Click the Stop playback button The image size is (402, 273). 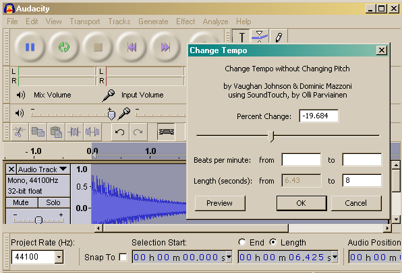[98, 47]
